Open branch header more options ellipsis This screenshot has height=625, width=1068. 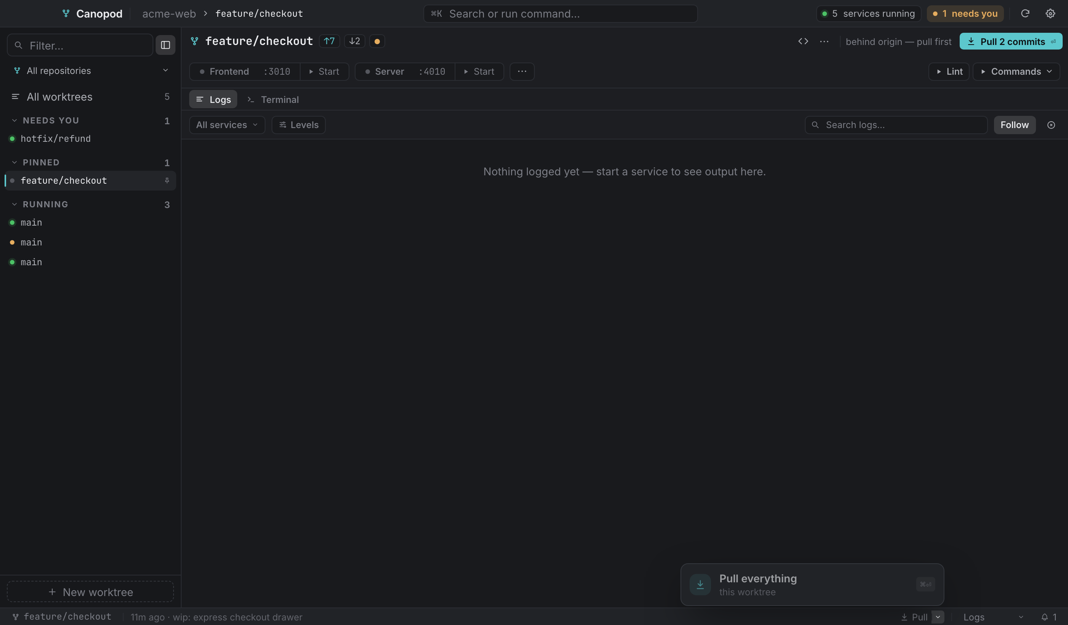coord(824,42)
